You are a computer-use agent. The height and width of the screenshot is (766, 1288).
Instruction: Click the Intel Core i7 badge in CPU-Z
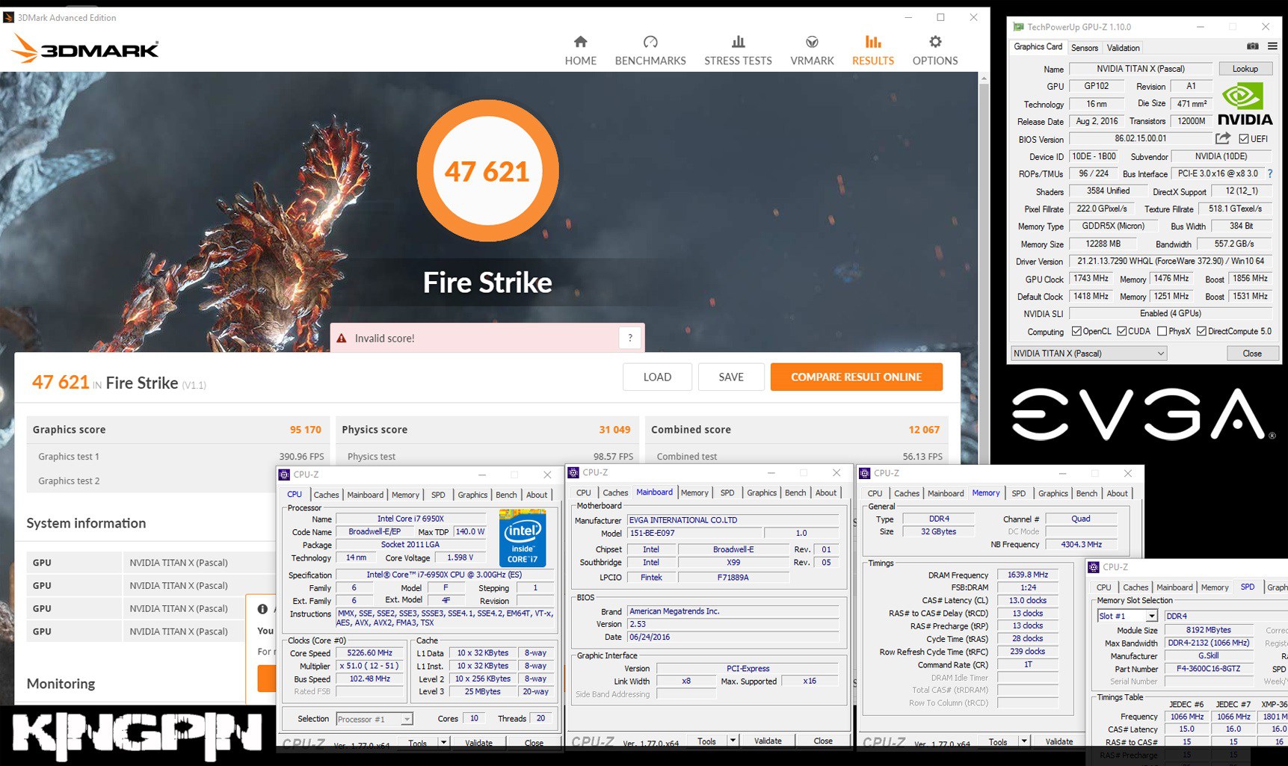coord(523,538)
